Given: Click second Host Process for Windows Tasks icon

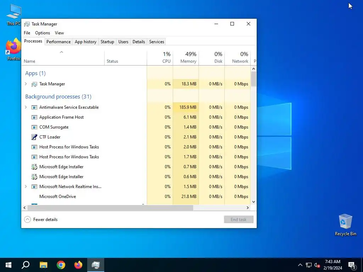Looking at the screenshot, I should (34, 157).
